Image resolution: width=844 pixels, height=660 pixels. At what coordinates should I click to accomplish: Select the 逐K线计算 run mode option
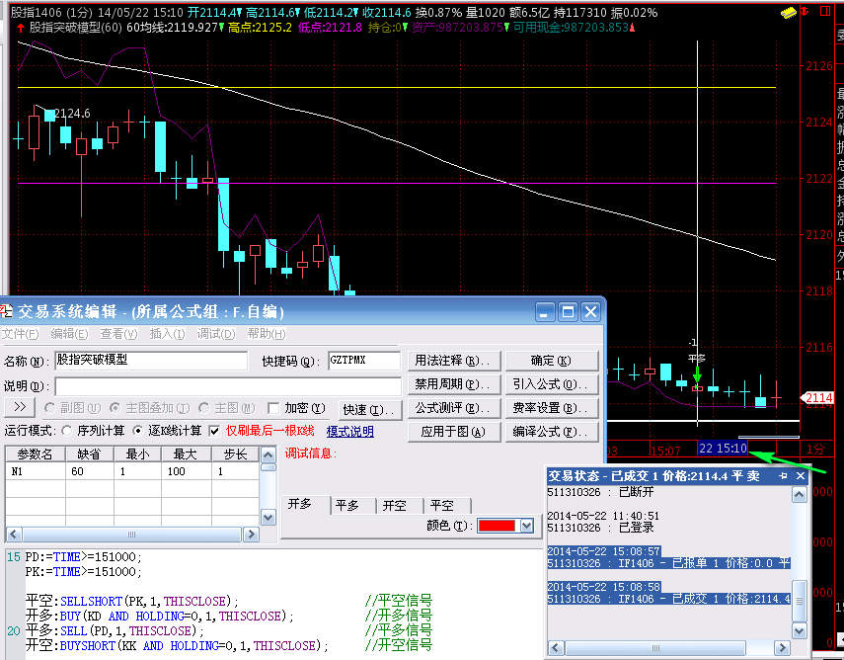138,431
